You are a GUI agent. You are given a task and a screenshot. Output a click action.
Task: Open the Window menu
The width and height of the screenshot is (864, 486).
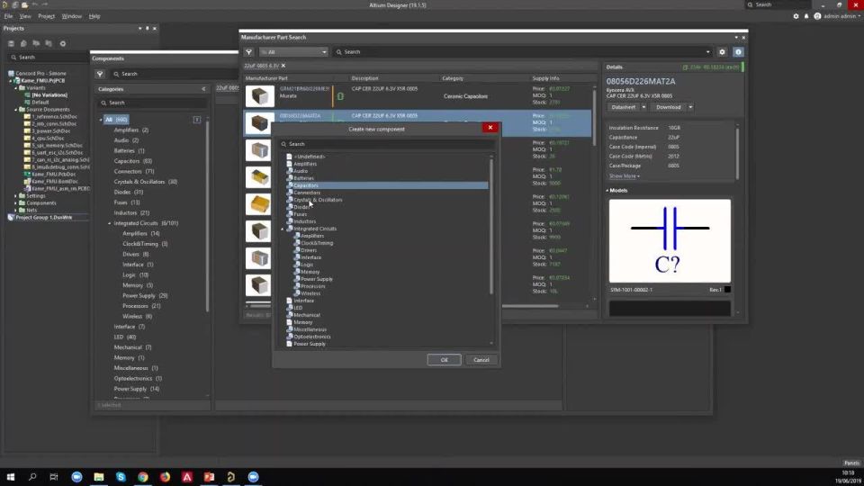click(72, 16)
